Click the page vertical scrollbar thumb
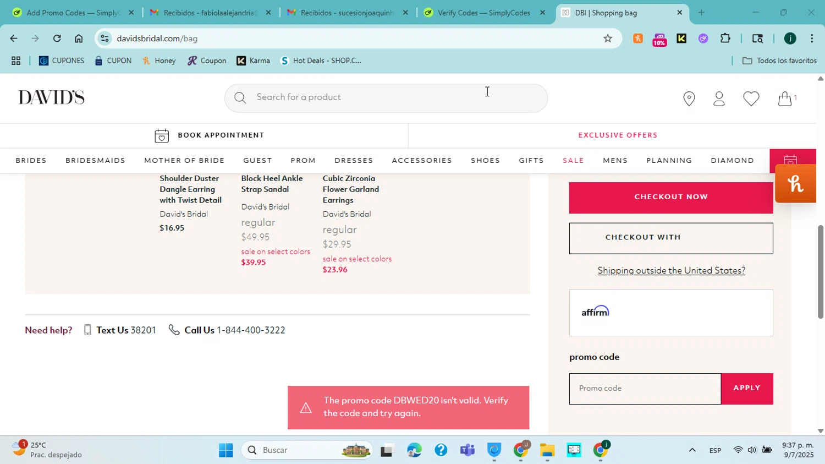825x464 pixels. 820,272
